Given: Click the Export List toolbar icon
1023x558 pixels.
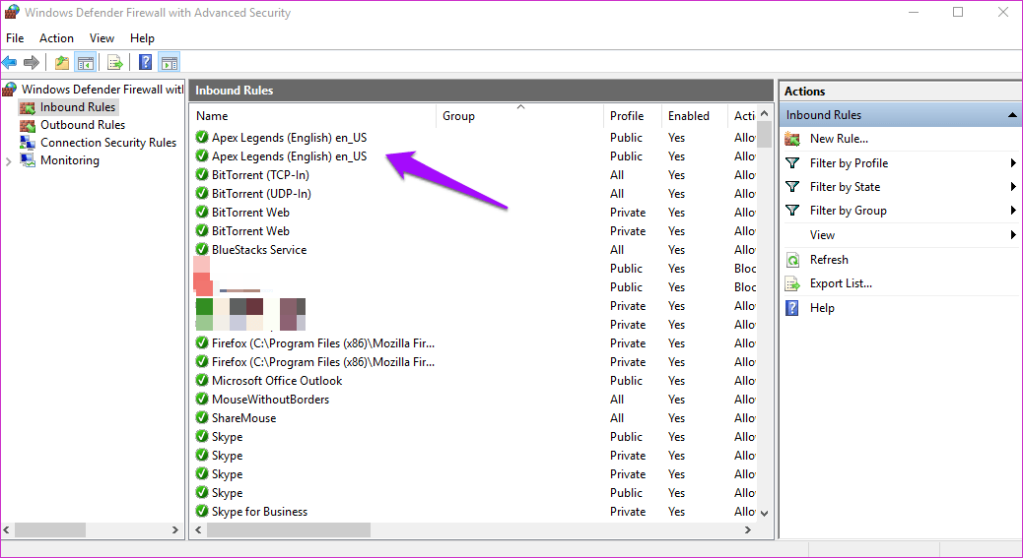Looking at the screenshot, I should (115, 63).
